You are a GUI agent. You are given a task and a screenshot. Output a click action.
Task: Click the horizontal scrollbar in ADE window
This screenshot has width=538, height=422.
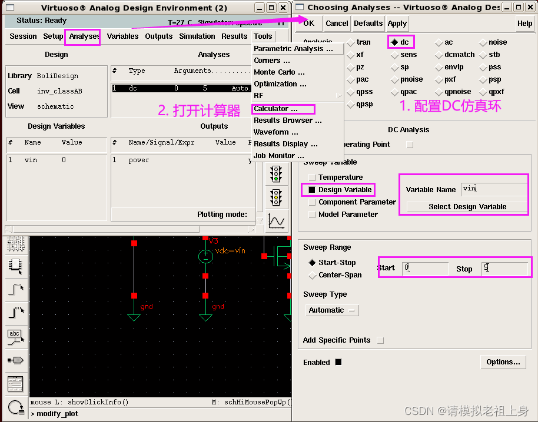coord(131,229)
